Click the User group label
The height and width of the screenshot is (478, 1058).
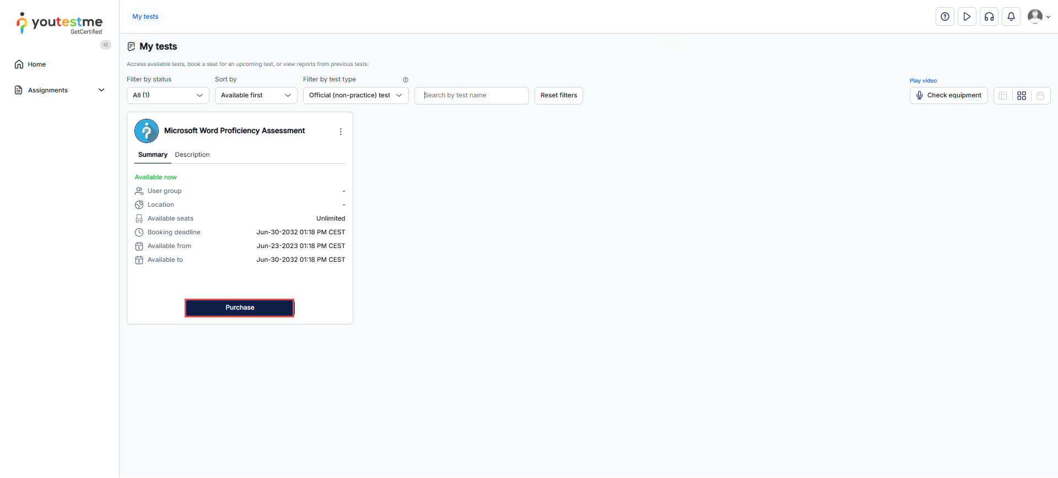165,191
